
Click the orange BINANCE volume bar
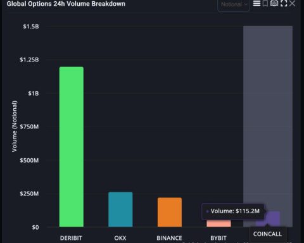[x=170, y=212]
